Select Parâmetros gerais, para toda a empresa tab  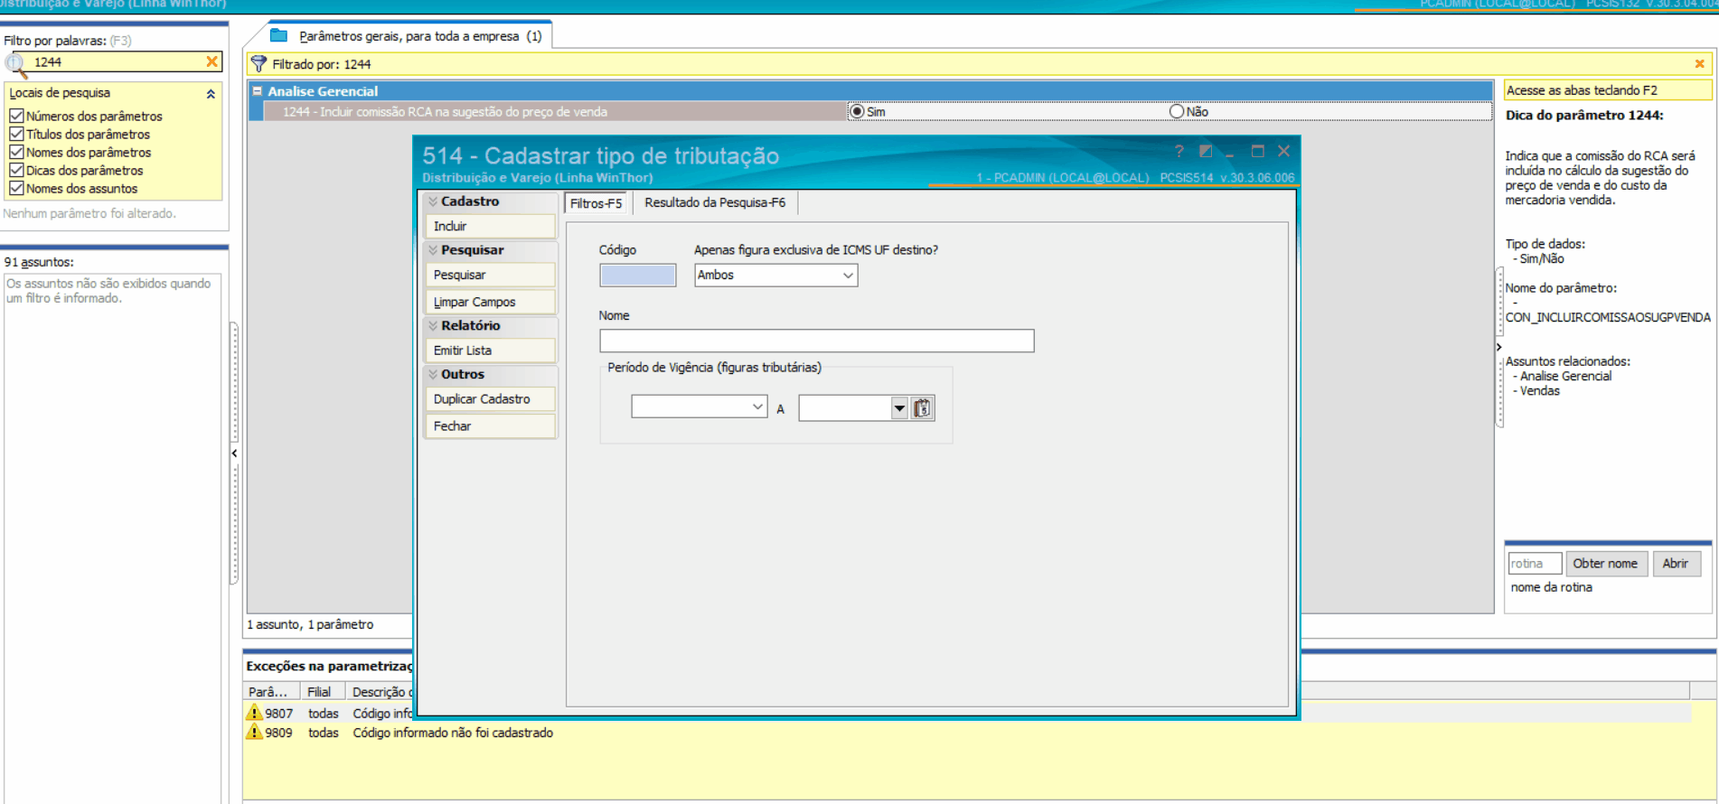(420, 36)
